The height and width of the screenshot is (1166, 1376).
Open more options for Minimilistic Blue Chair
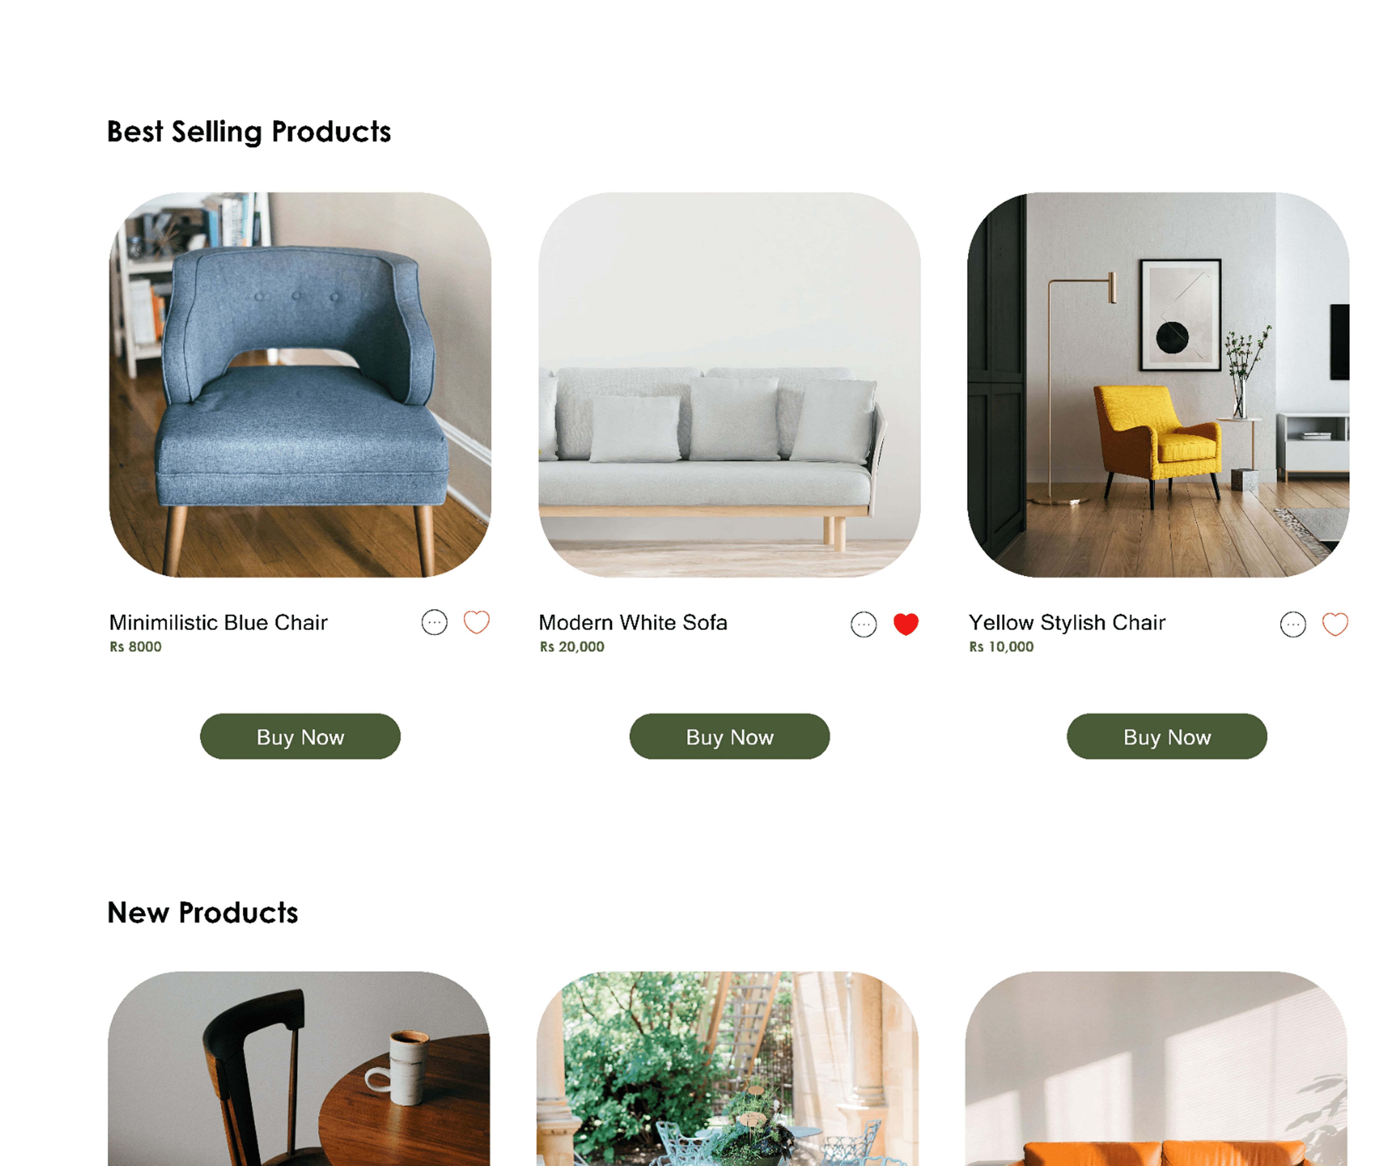(x=434, y=622)
